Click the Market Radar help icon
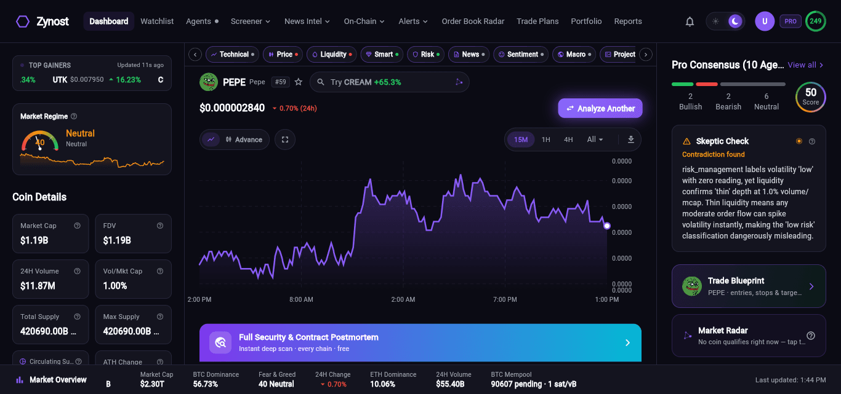Viewport: 841px width, 394px height. pyautogui.click(x=811, y=336)
